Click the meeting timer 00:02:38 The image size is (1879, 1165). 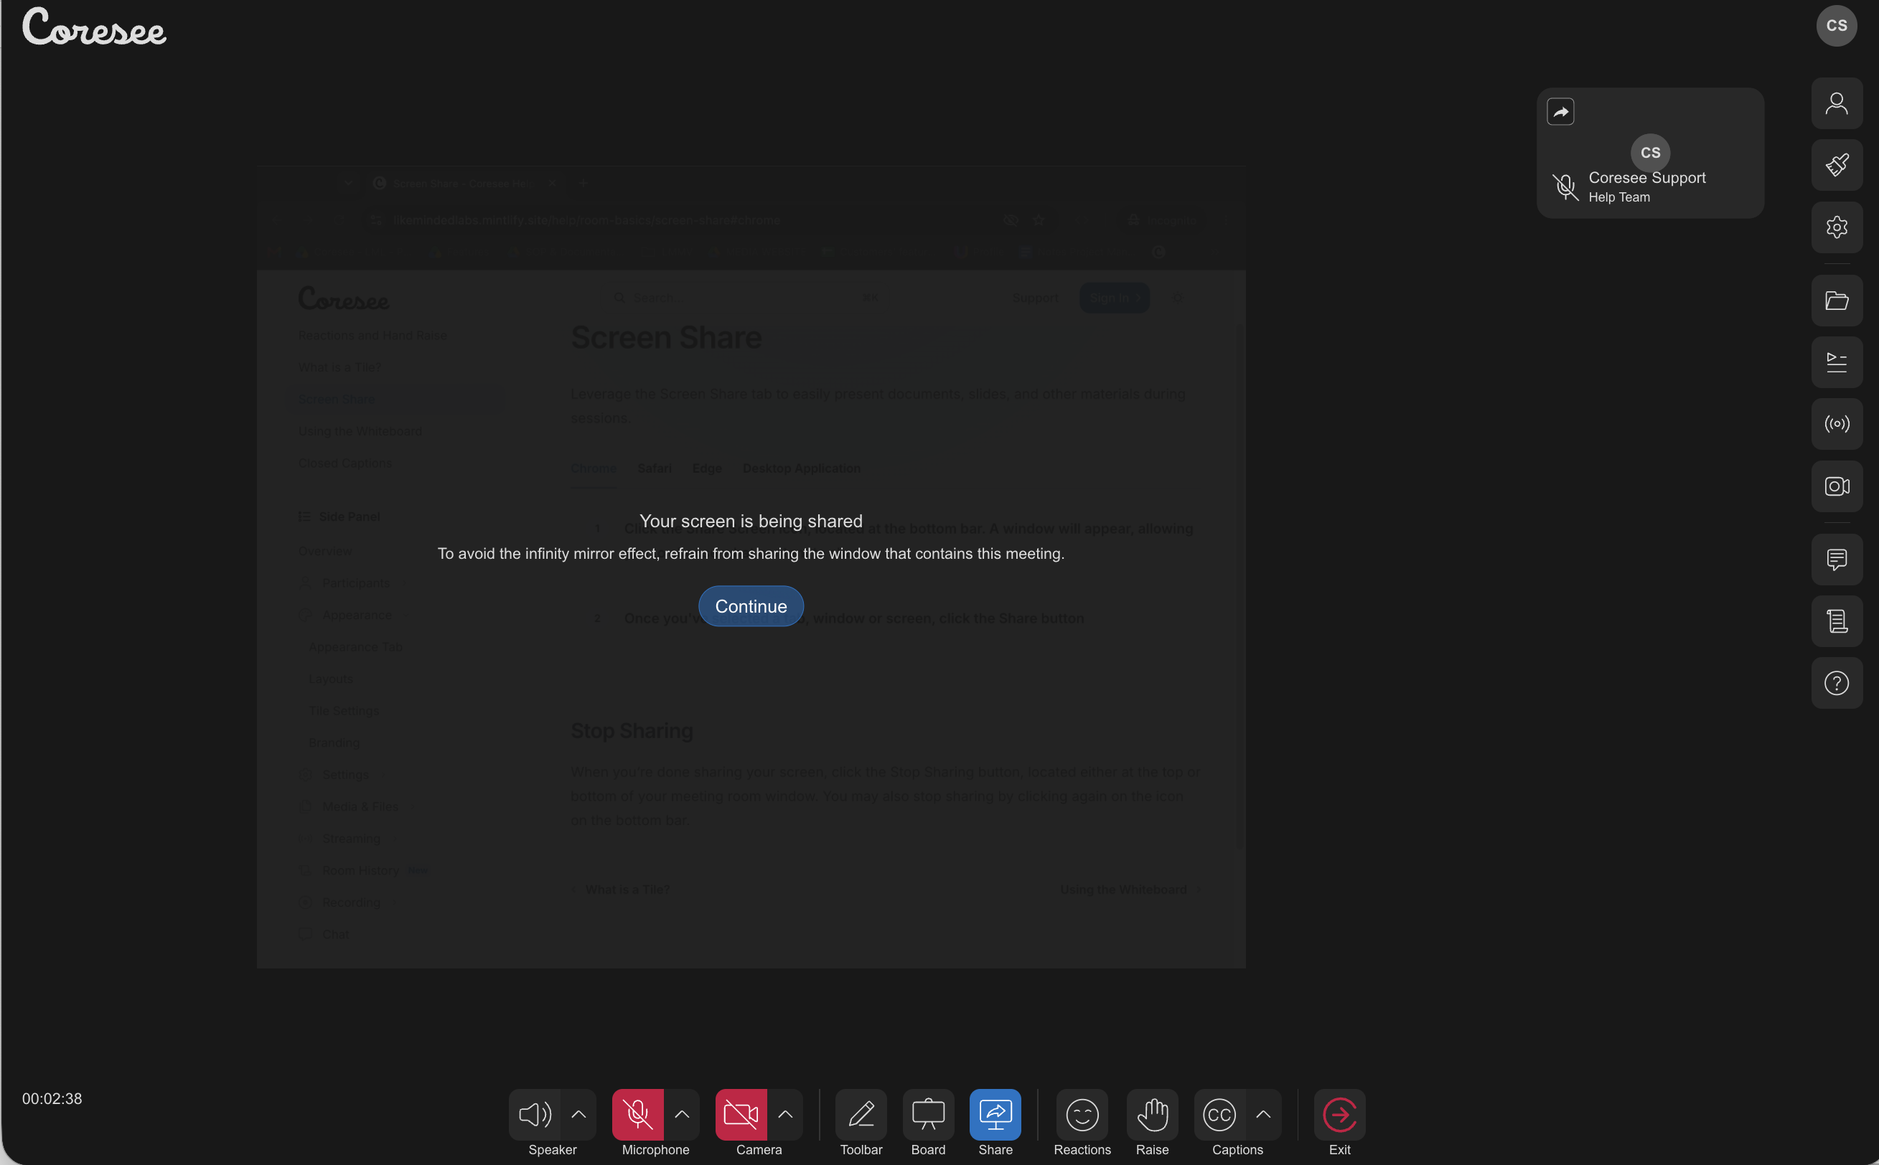pyautogui.click(x=52, y=1099)
